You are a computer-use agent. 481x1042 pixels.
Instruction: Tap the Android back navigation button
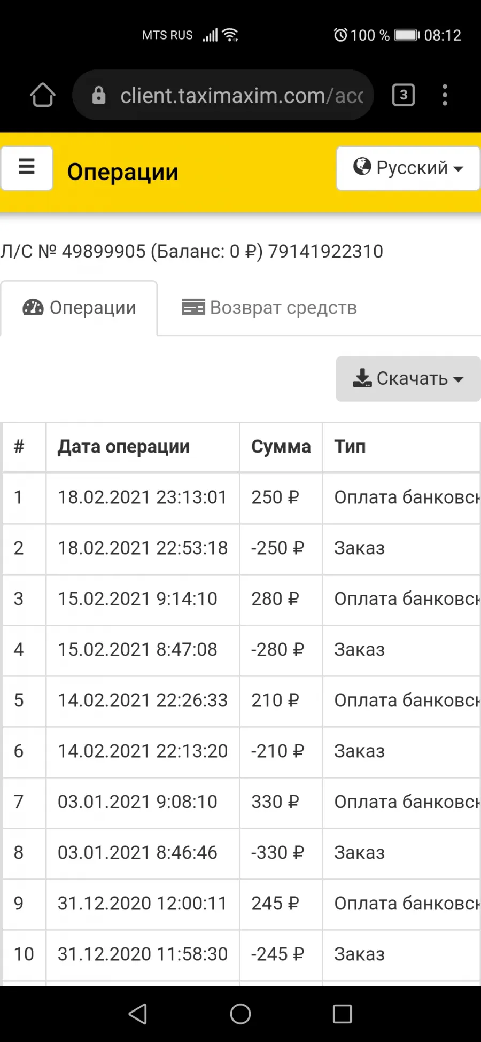click(138, 1014)
